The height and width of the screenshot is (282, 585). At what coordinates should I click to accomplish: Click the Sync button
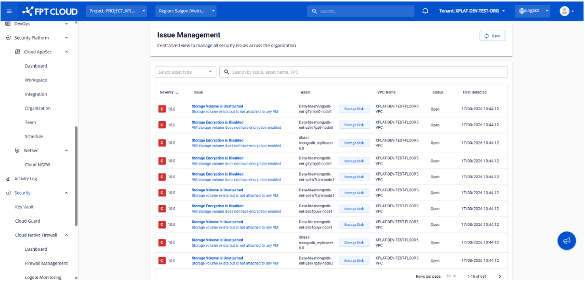492,36
